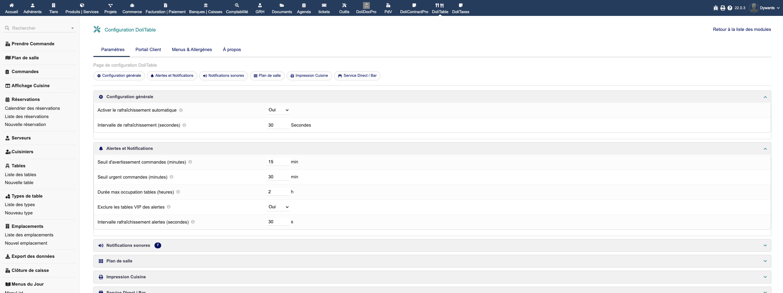Open the automatic refresh Oui dropdown
This screenshot has height=293, width=783.
(278, 110)
